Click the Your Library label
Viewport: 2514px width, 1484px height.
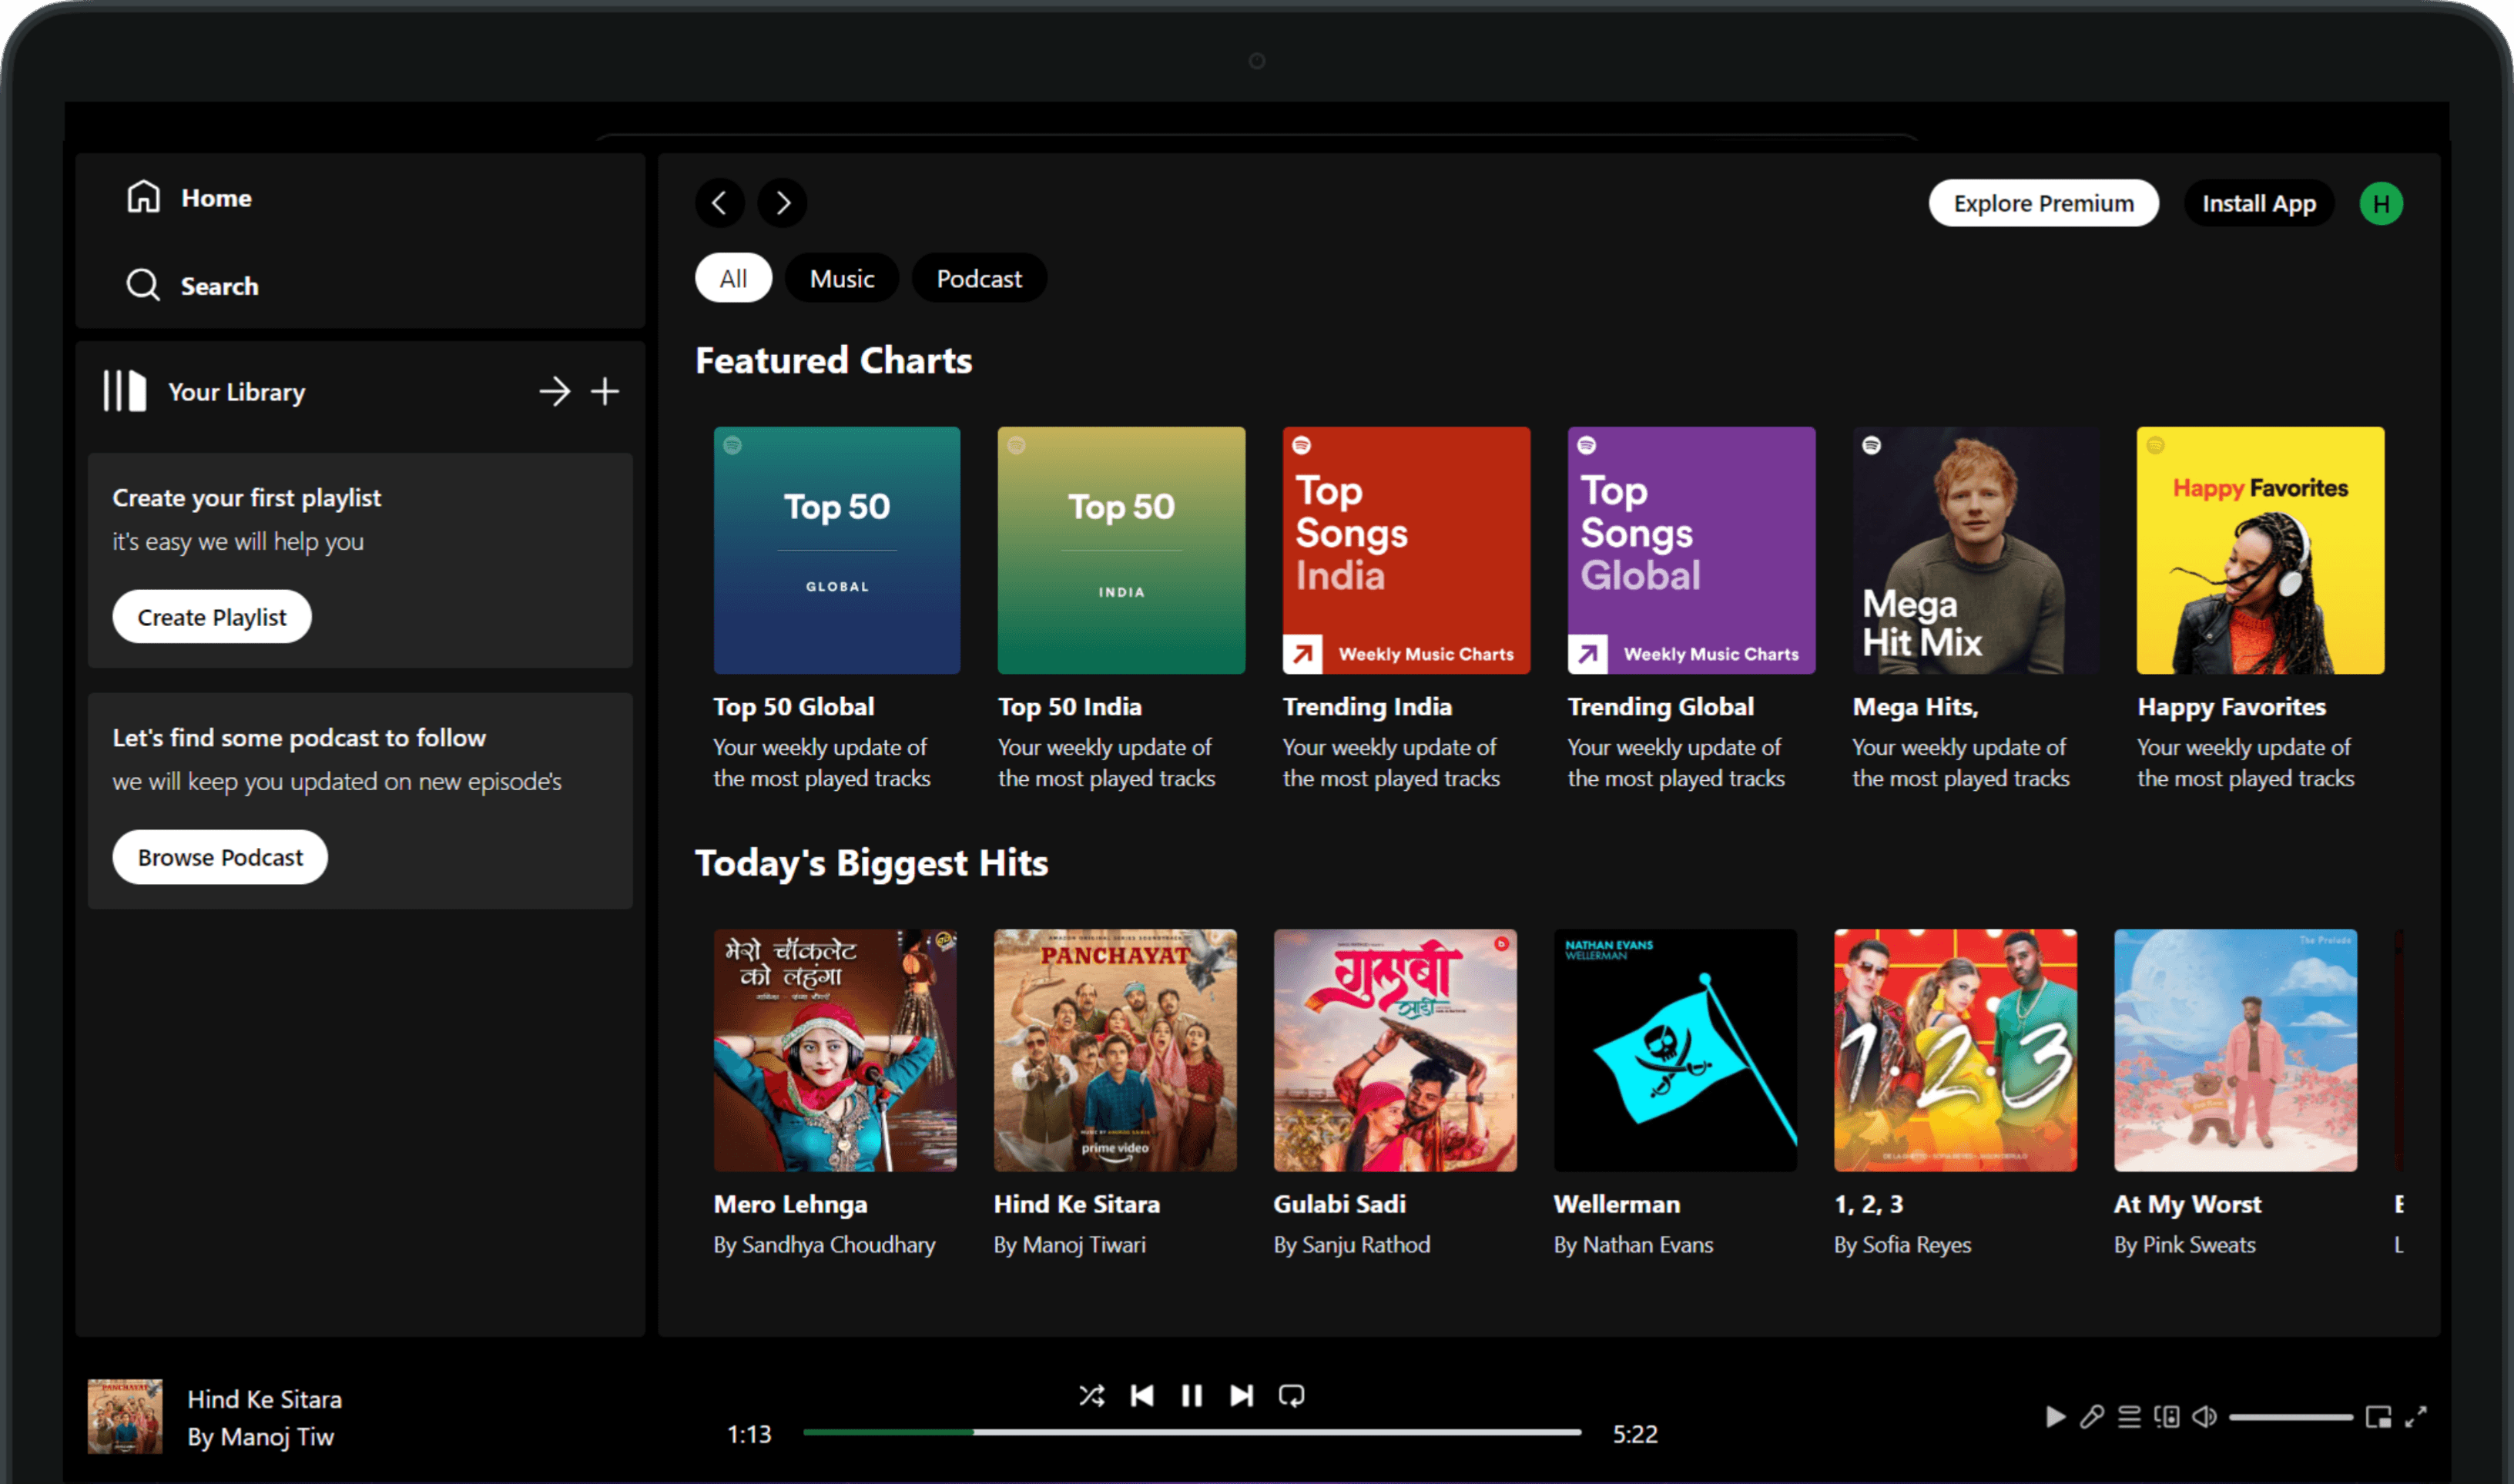tap(237, 392)
